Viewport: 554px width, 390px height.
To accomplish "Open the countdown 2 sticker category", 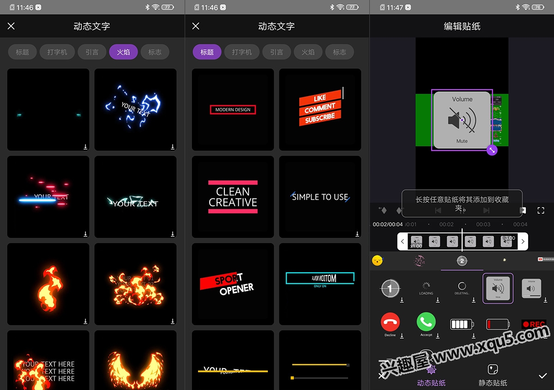I will pos(462,261).
